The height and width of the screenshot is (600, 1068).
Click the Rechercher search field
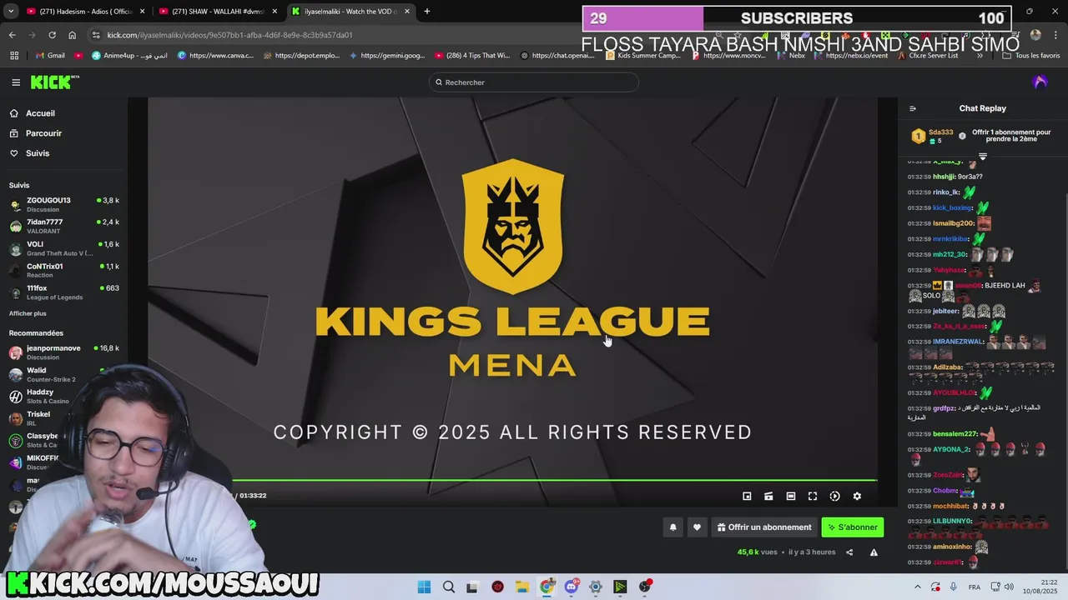[x=534, y=82]
